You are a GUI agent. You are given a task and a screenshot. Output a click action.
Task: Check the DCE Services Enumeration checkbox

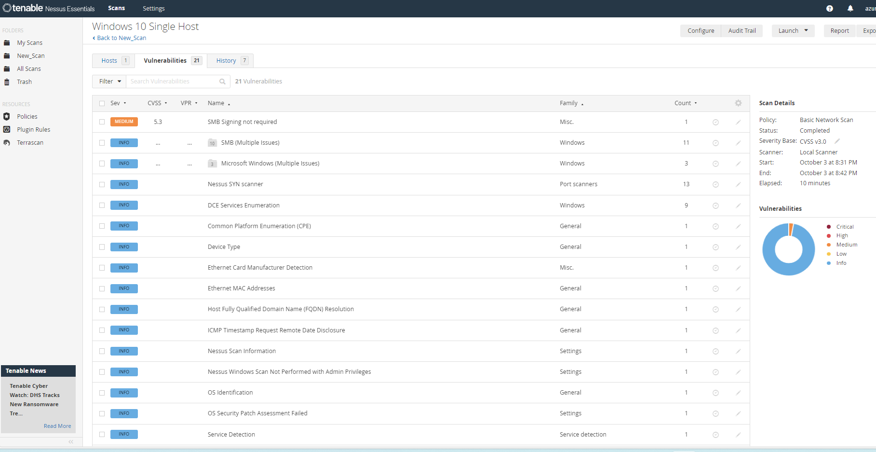click(x=102, y=205)
